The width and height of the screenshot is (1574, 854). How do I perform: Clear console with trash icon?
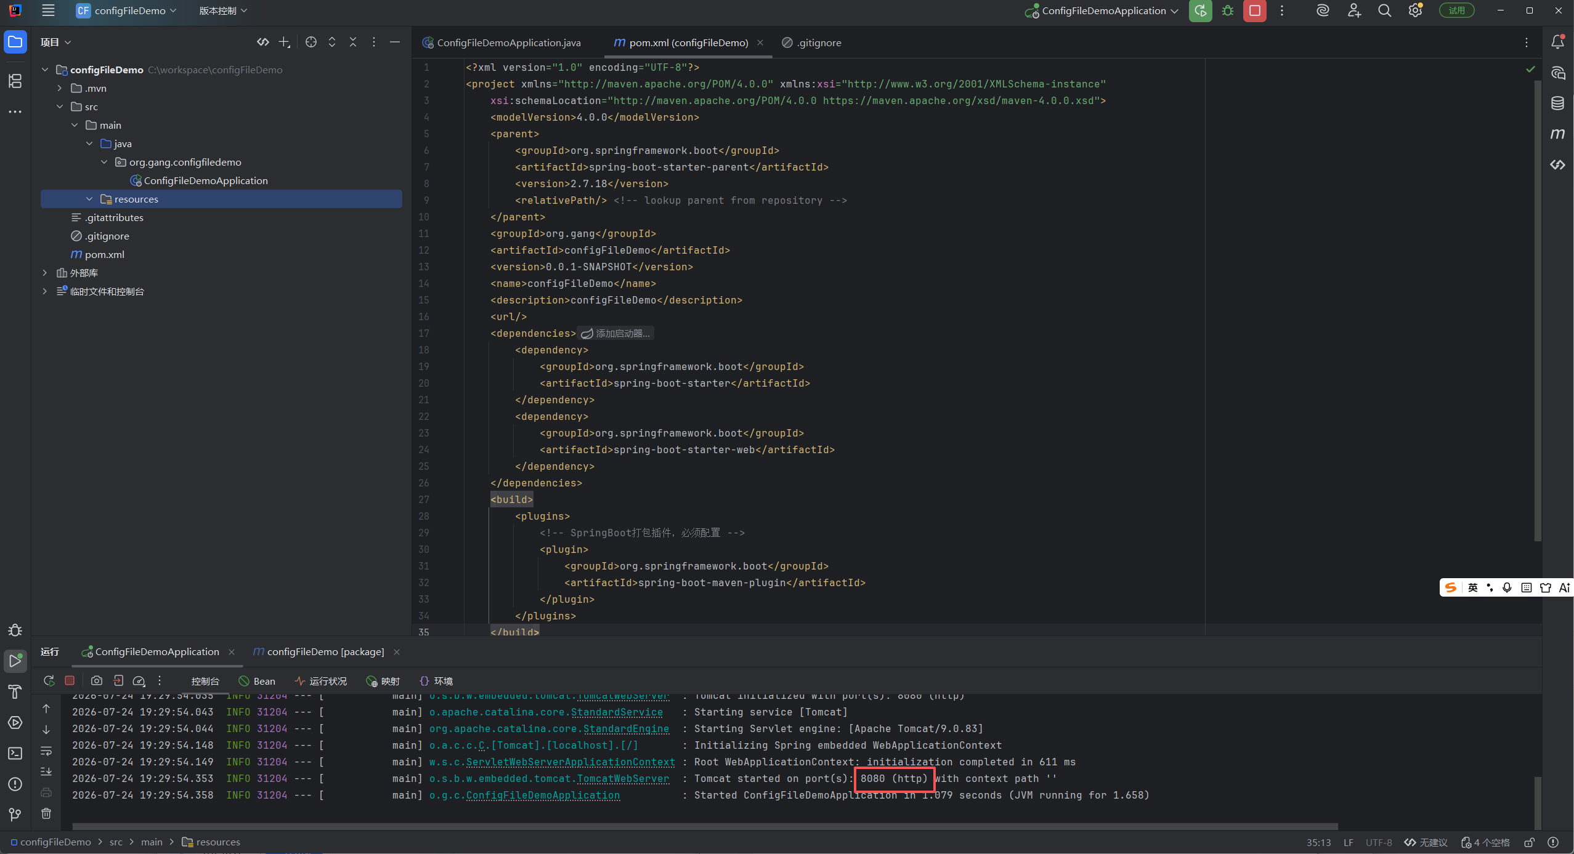46,814
